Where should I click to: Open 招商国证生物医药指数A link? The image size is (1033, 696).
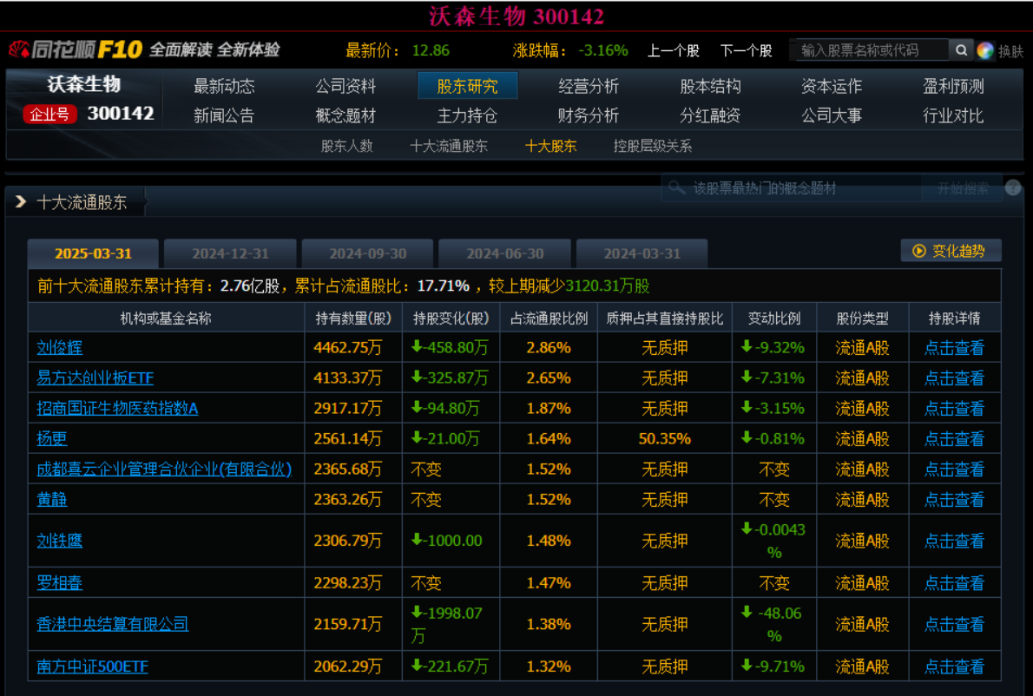(x=117, y=408)
